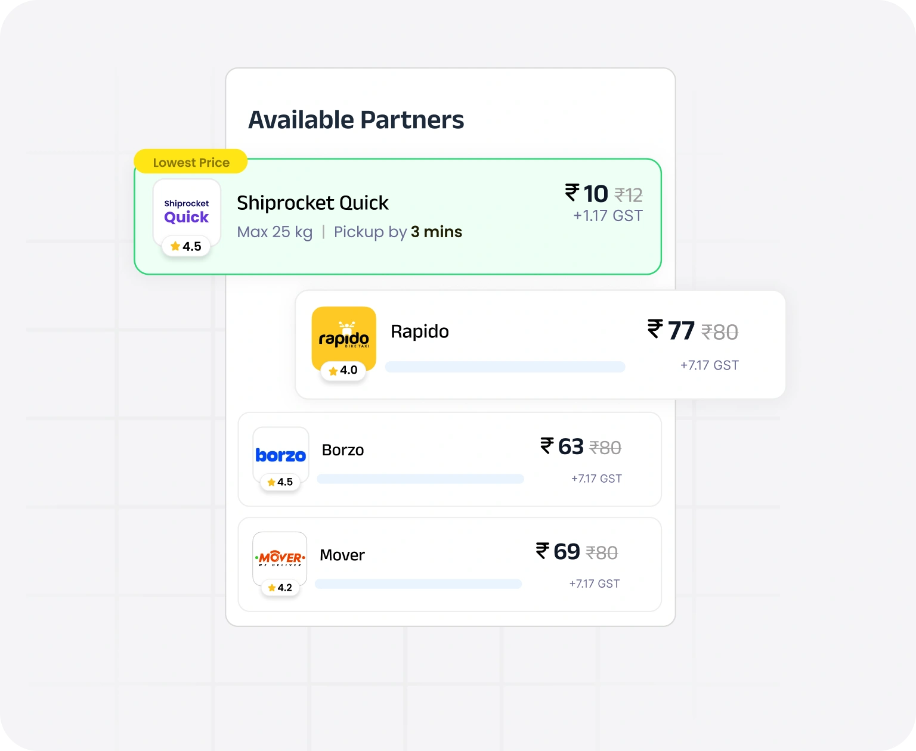
Task: Click the Available Partners heading
Action: point(356,120)
